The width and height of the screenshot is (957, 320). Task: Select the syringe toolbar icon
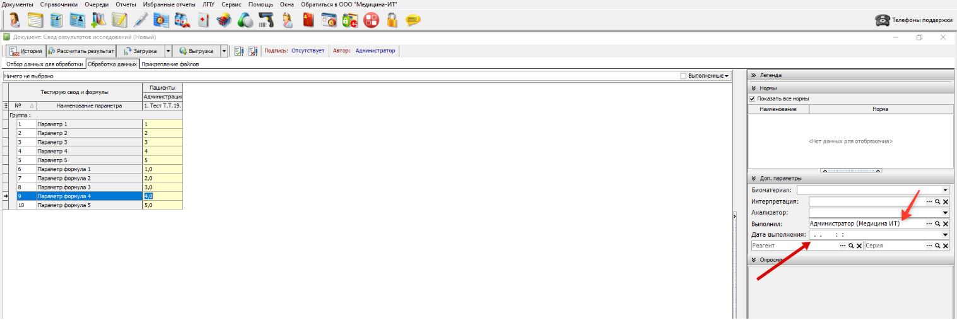tap(141, 20)
